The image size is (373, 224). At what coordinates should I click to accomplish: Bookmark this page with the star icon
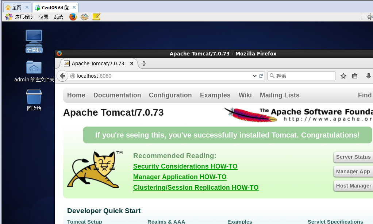click(343, 76)
